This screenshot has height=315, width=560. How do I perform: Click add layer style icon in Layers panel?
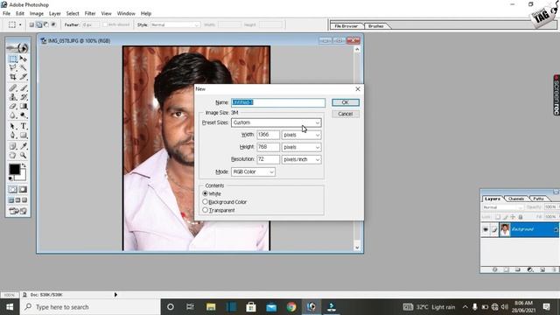tap(495, 269)
